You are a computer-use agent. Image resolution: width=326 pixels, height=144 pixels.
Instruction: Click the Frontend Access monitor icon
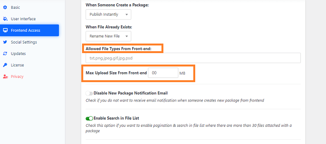5,31
